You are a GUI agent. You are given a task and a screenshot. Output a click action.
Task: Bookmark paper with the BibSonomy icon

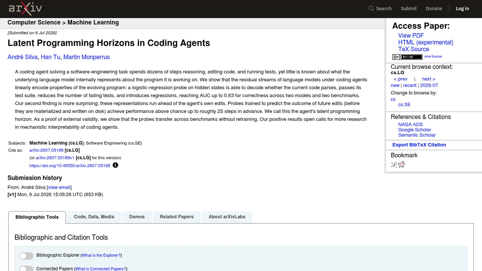(x=394, y=165)
